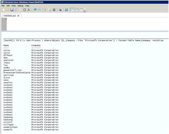Click the Get-Process command line in output
This screenshot has width=169, height=134.
pos(83,40)
